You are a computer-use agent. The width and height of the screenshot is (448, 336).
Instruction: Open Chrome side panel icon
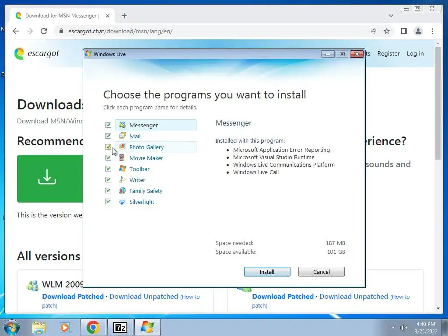coord(404,31)
